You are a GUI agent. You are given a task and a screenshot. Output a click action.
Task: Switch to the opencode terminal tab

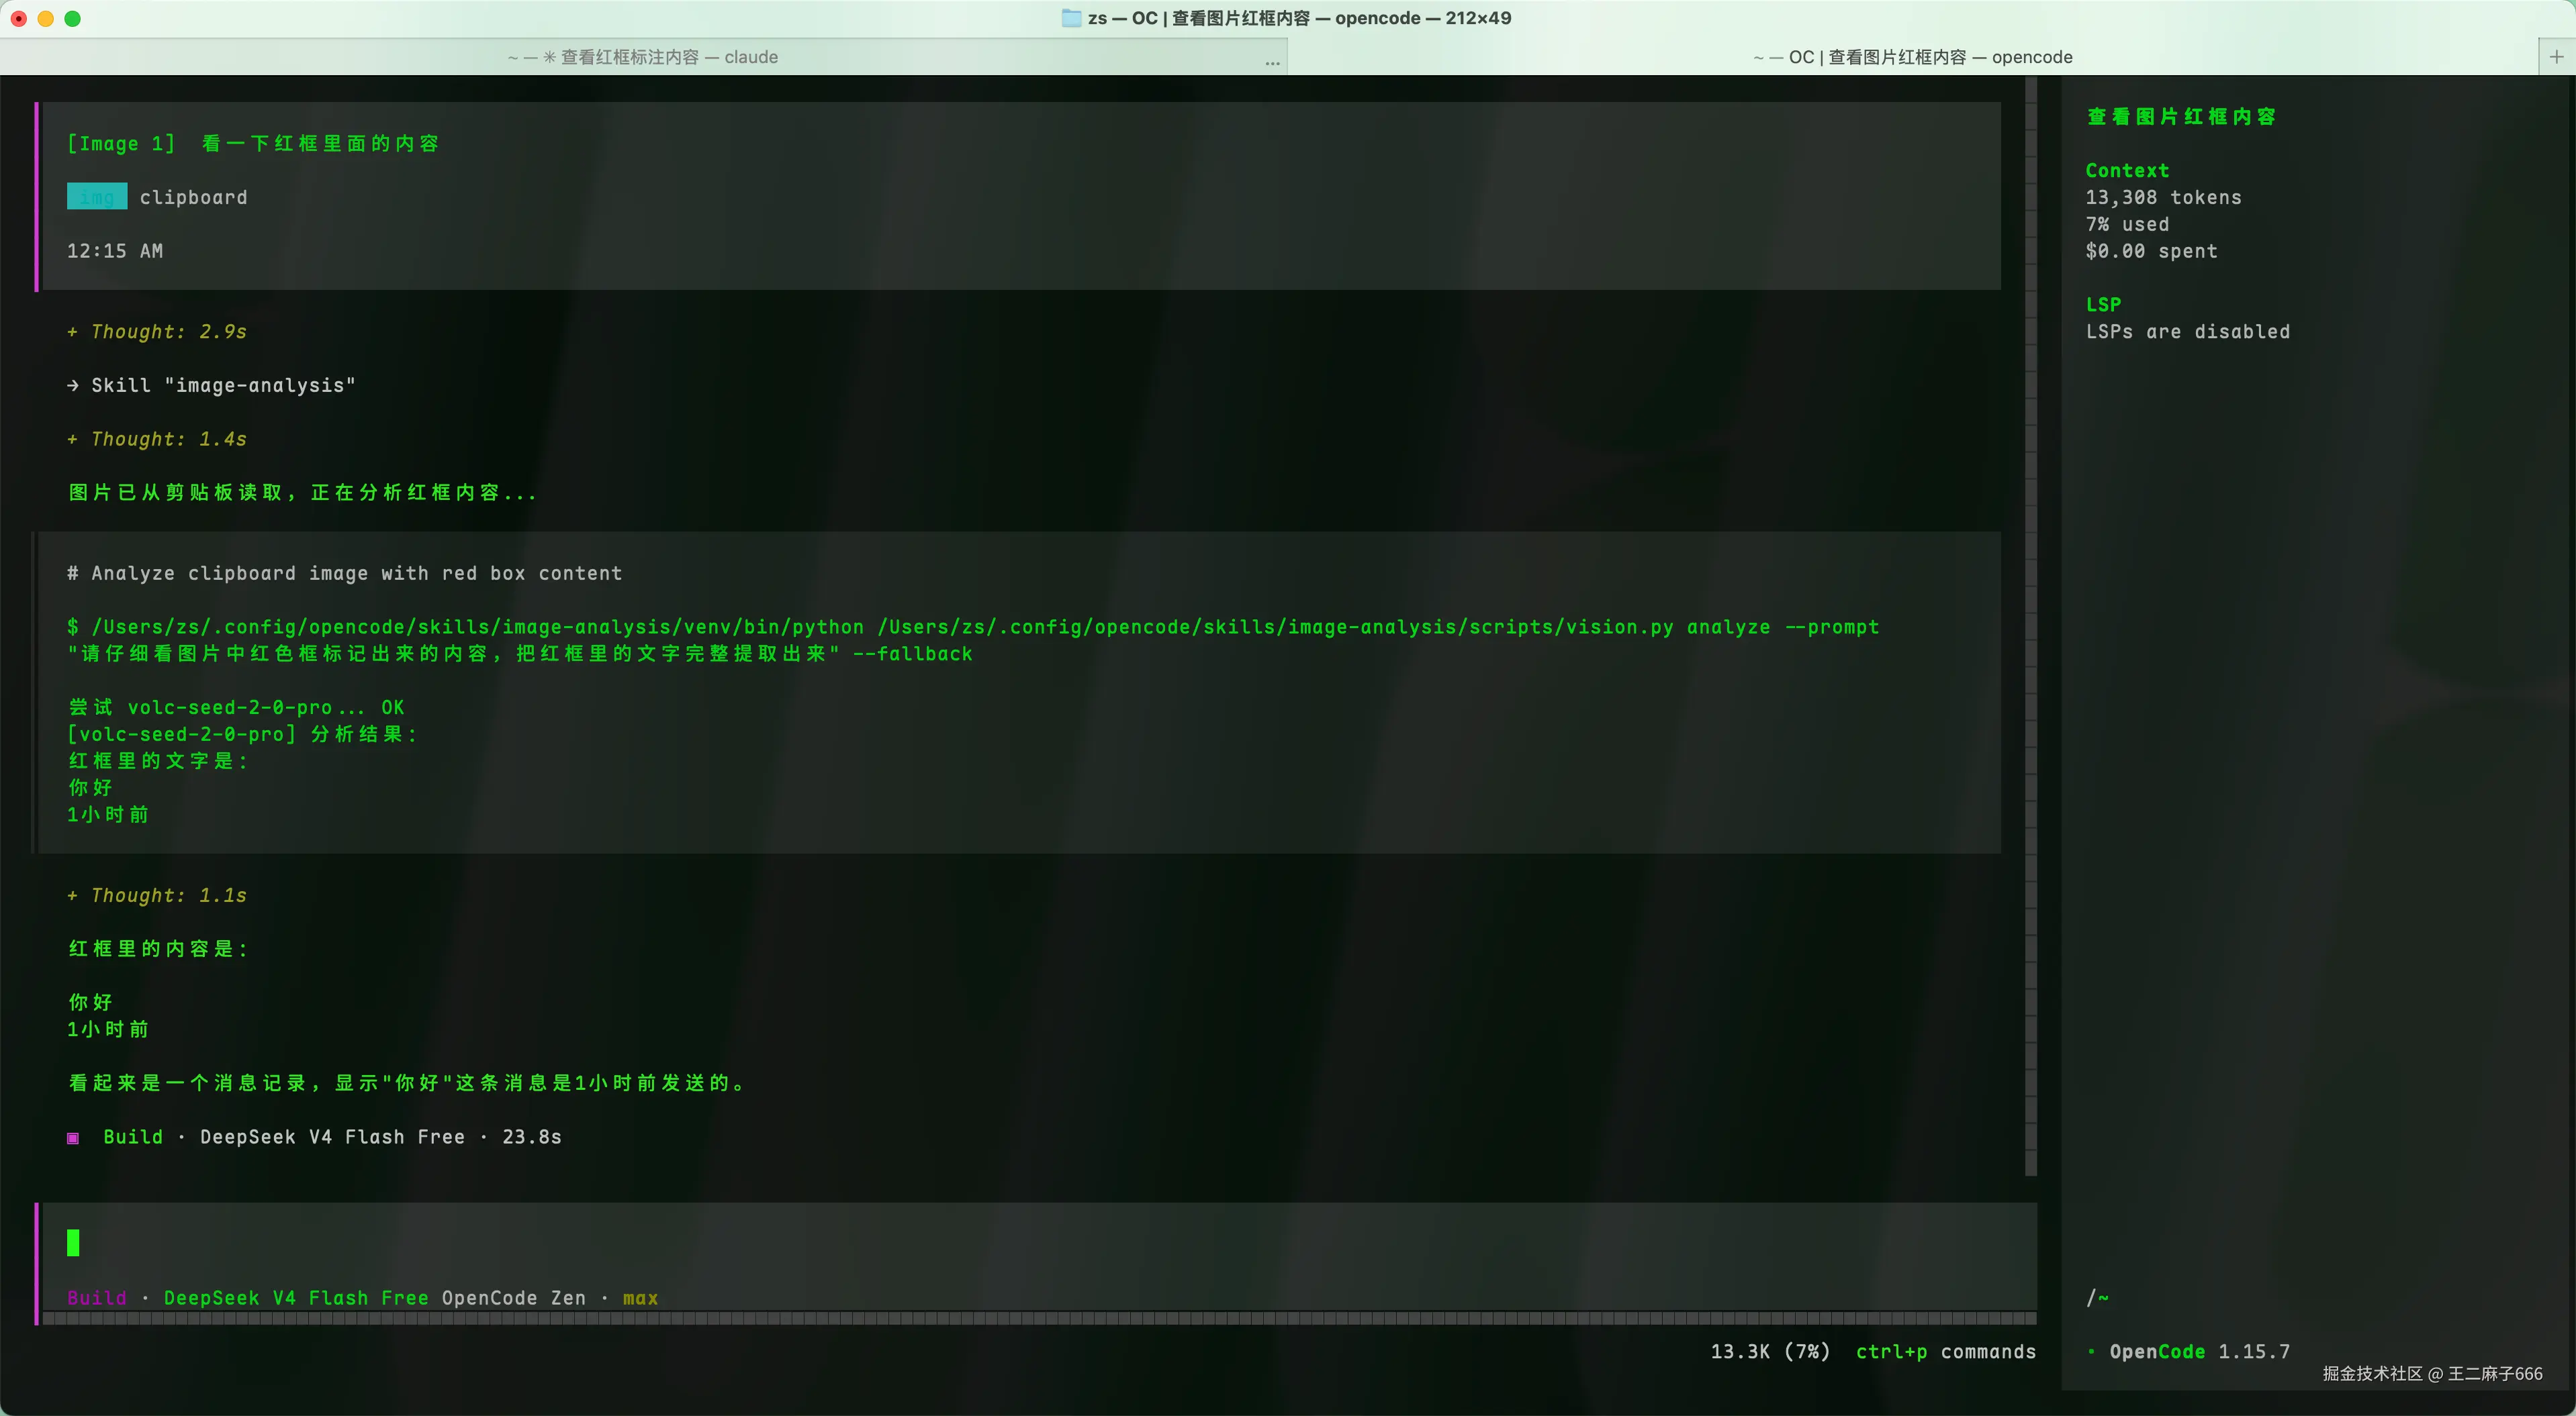click(1912, 57)
